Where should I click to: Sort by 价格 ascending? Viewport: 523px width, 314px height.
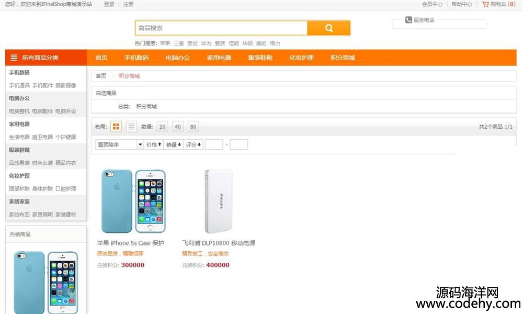[154, 144]
